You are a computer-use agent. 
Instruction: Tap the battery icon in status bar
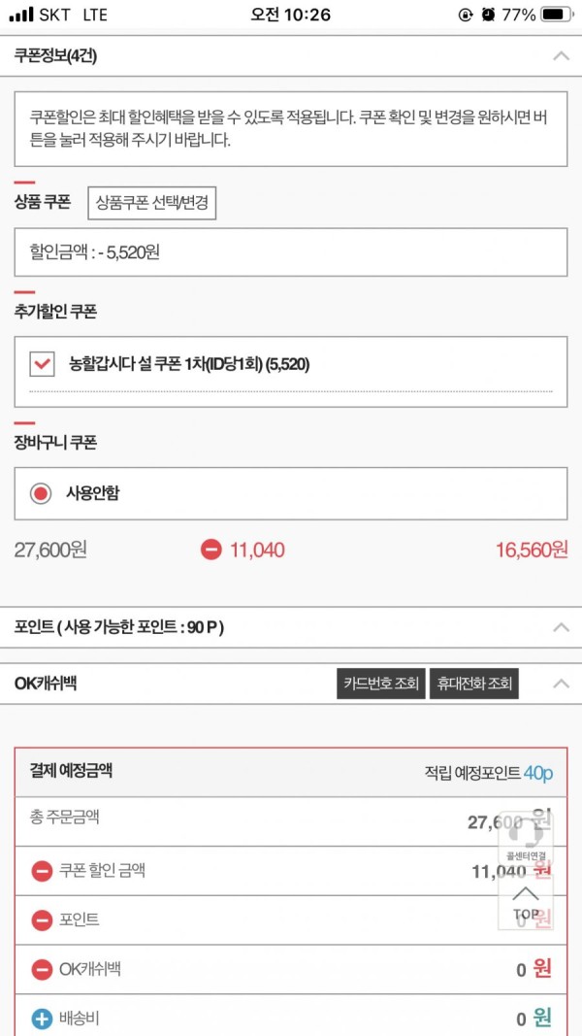[x=556, y=15]
